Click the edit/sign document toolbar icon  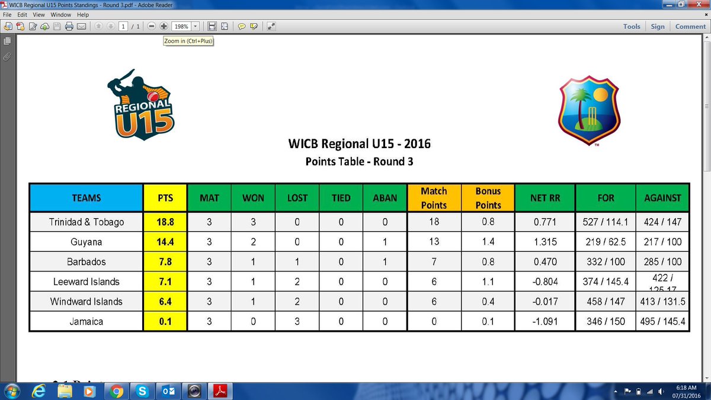(33, 27)
